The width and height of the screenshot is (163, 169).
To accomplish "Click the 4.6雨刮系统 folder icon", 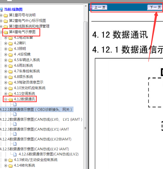I will coord(10,66).
